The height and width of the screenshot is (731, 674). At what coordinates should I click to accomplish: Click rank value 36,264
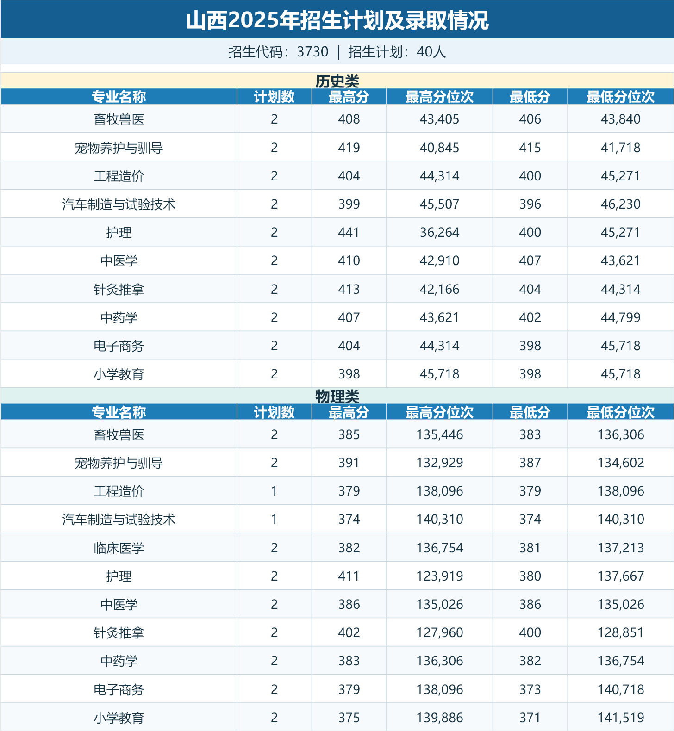pyautogui.click(x=439, y=232)
